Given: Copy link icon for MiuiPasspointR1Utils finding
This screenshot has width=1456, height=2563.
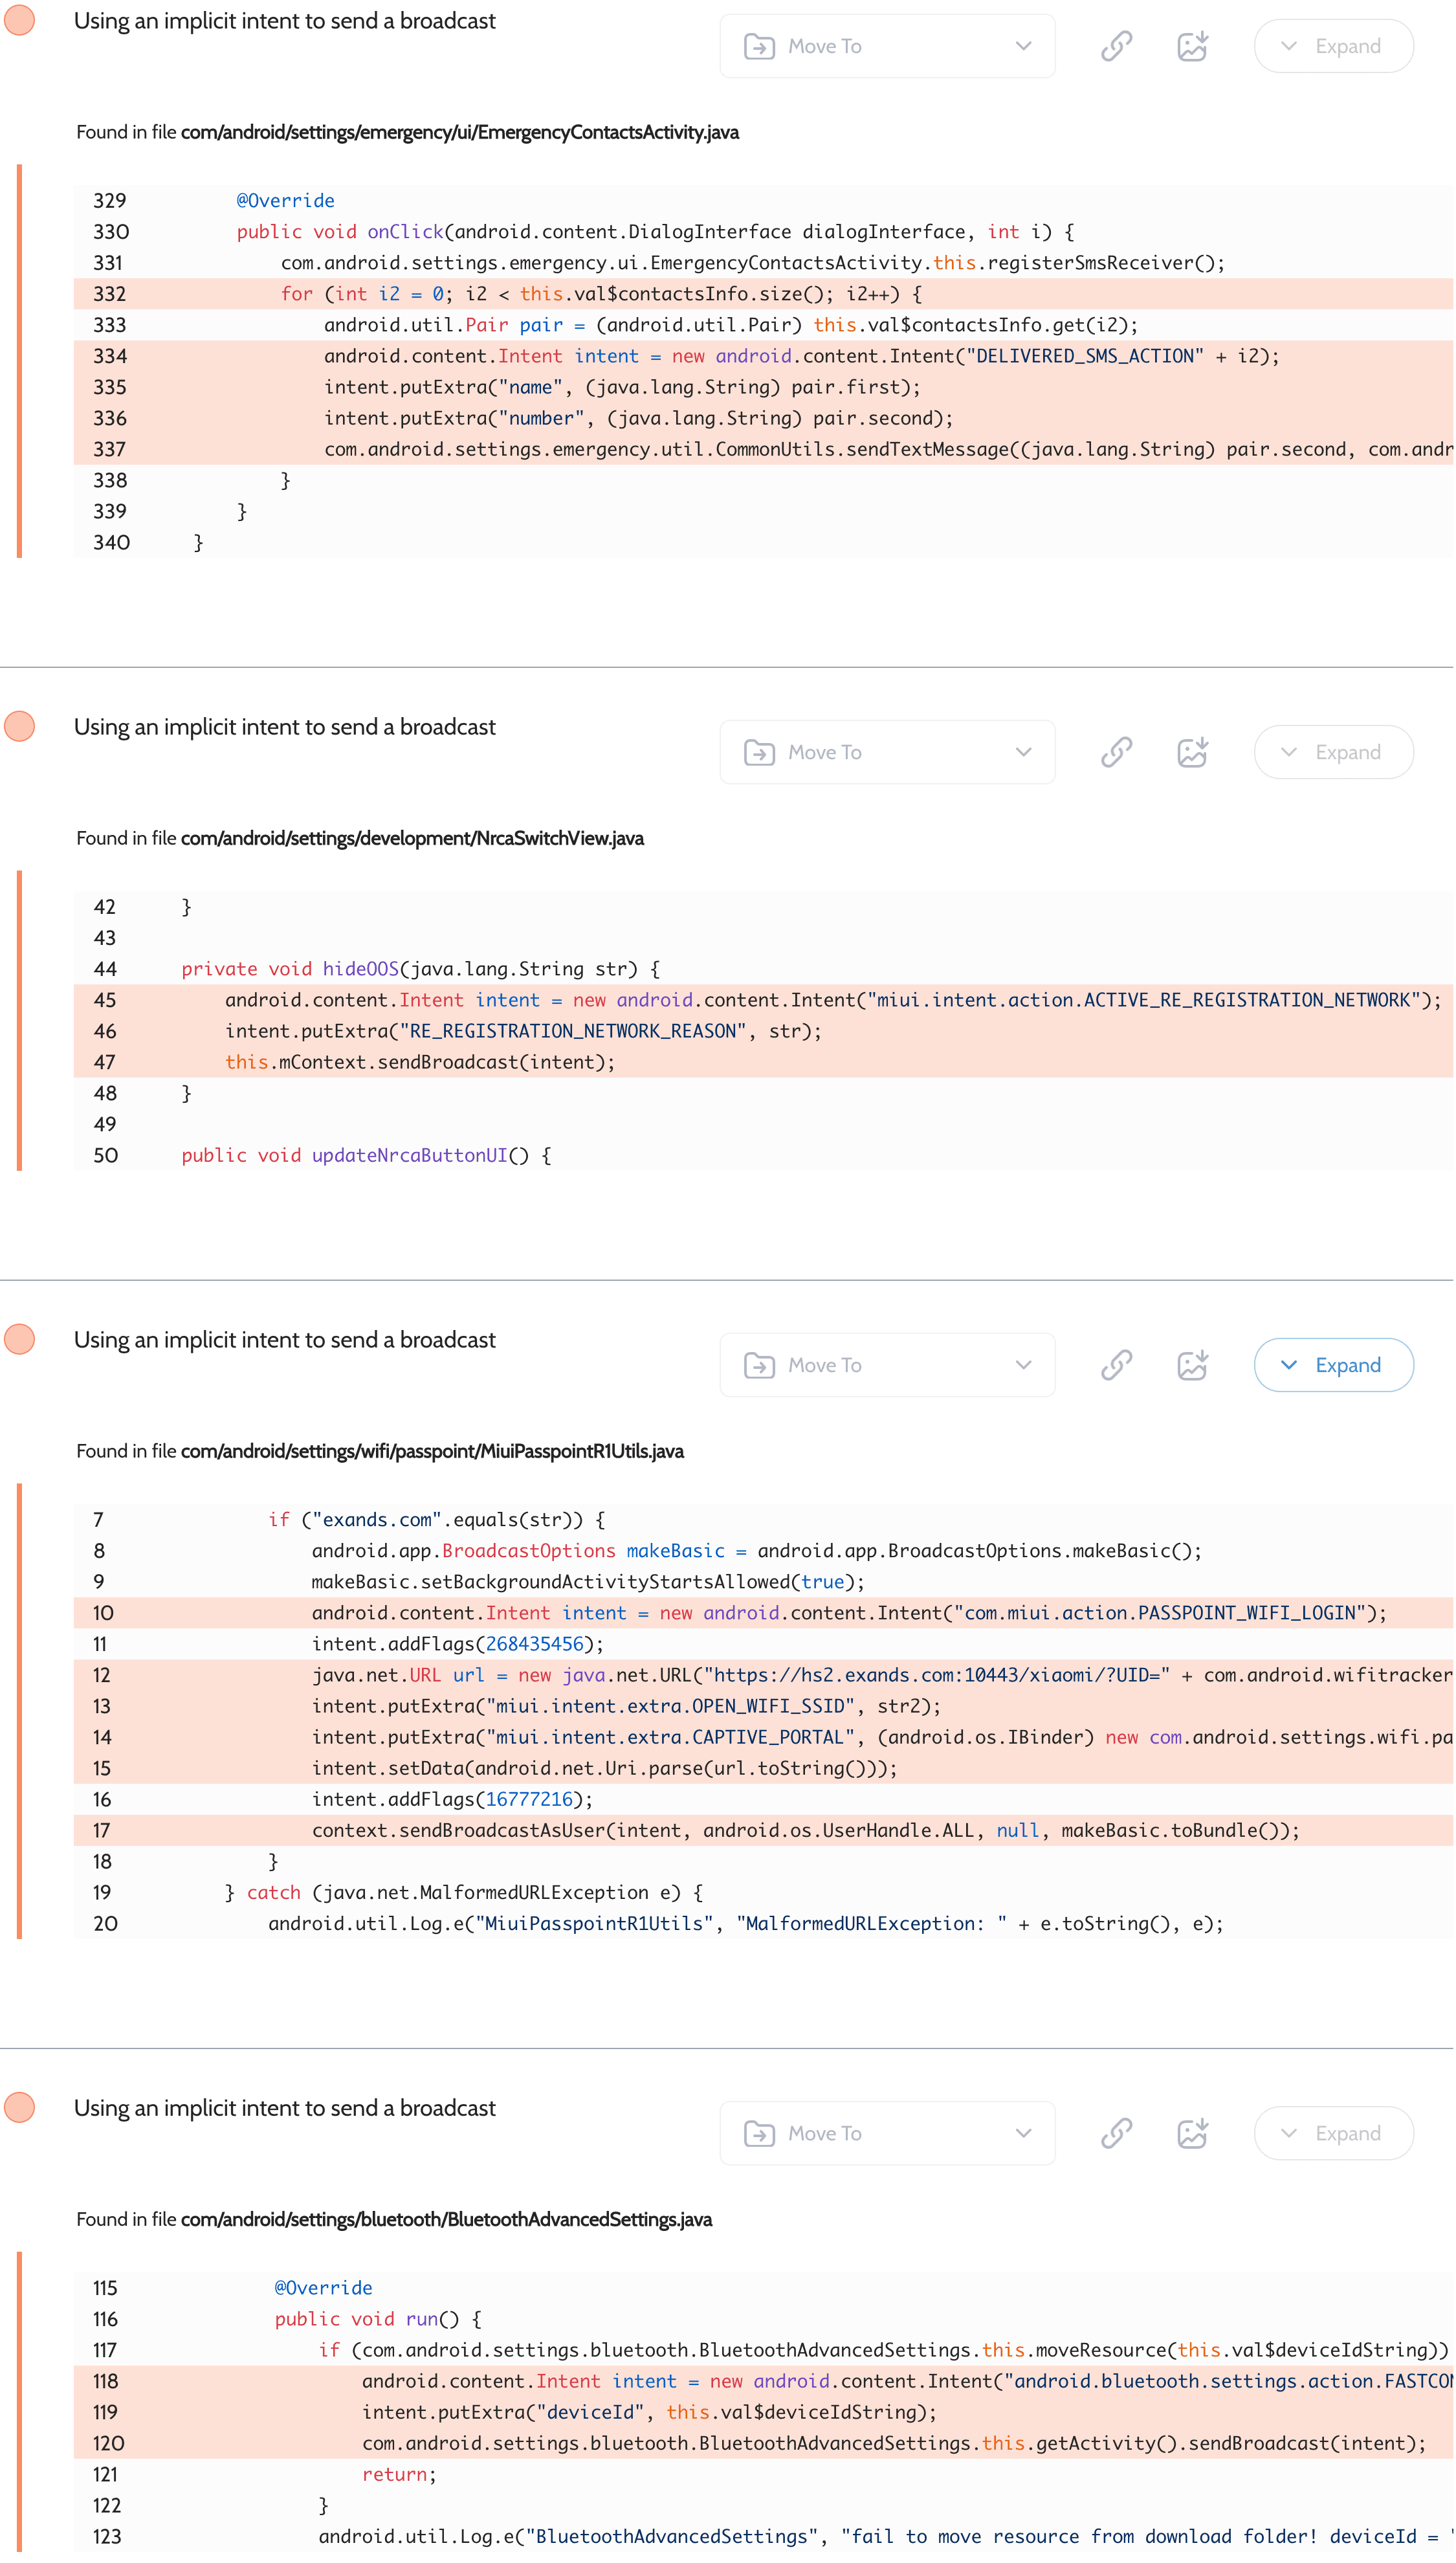Looking at the screenshot, I should (1116, 1365).
